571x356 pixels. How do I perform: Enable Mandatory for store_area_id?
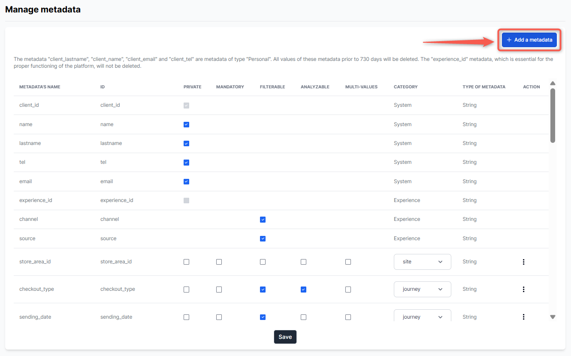[x=219, y=262]
